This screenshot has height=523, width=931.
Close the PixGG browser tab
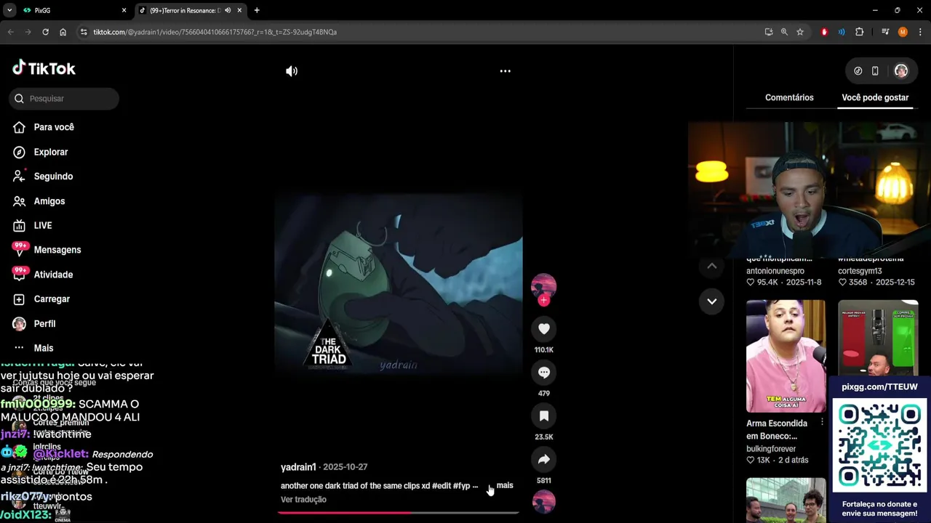[x=124, y=10]
